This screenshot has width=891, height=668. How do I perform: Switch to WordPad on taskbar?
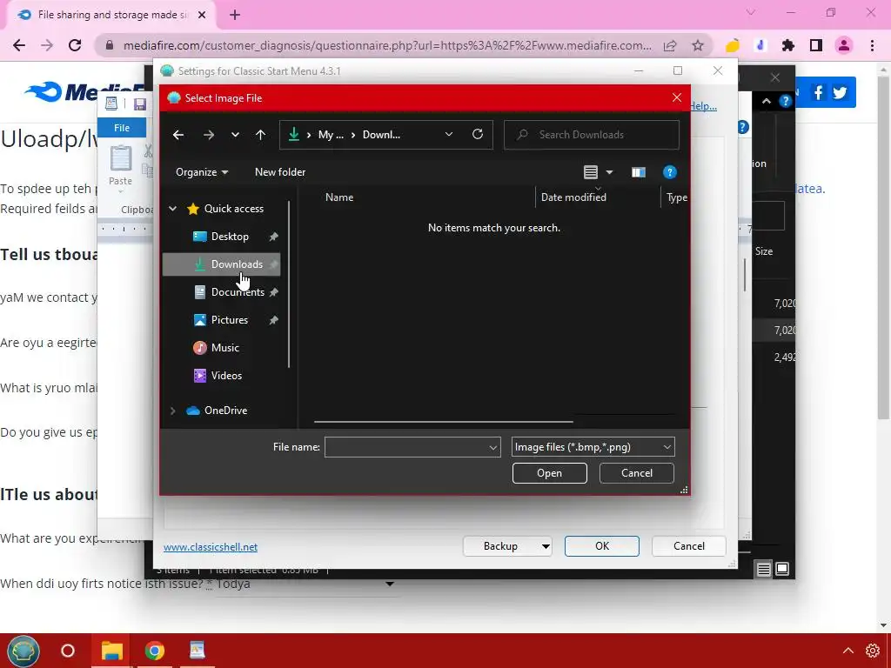(198, 651)
